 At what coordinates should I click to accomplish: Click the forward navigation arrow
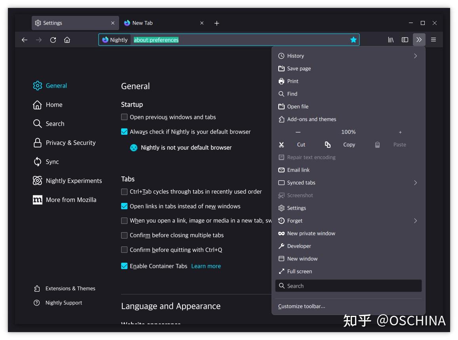click(x=38, y=40)
